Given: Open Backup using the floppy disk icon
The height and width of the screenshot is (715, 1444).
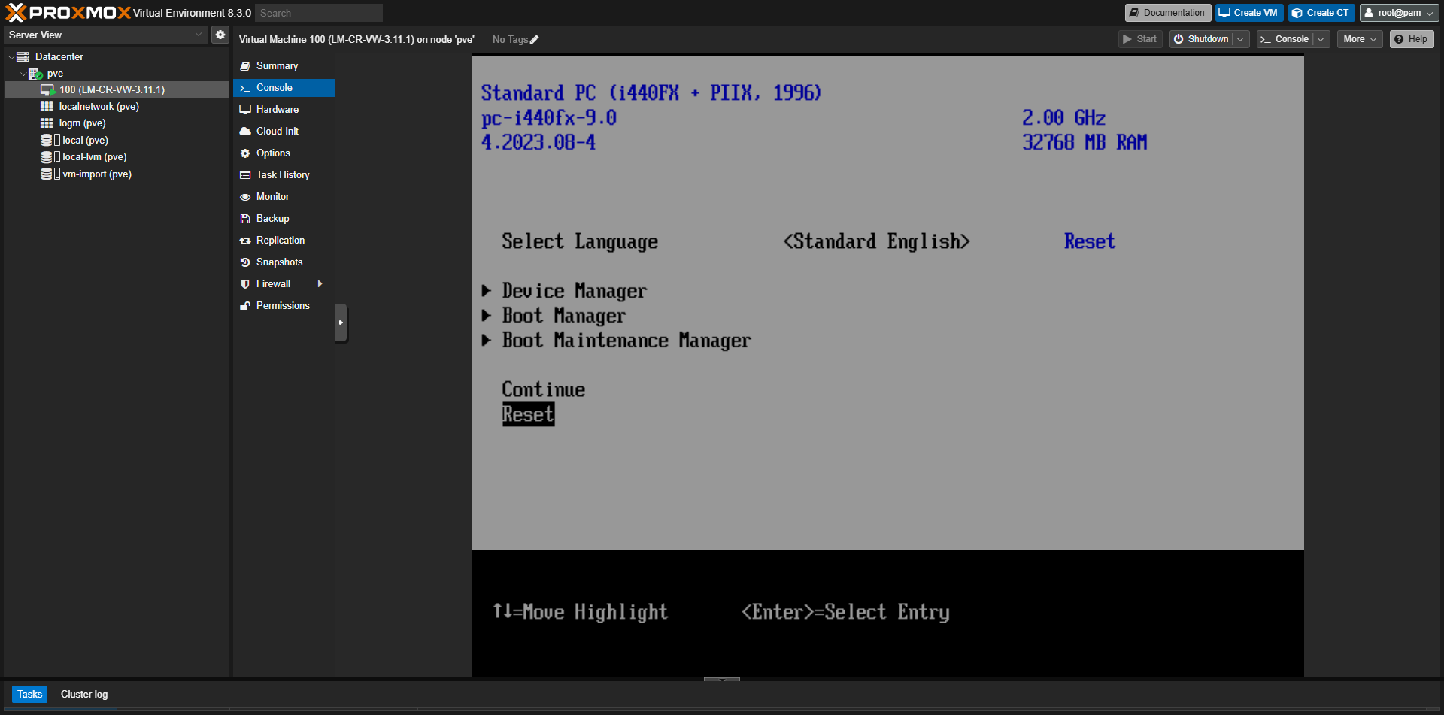Looking at the screenshot, I should (x=245, y=218).
